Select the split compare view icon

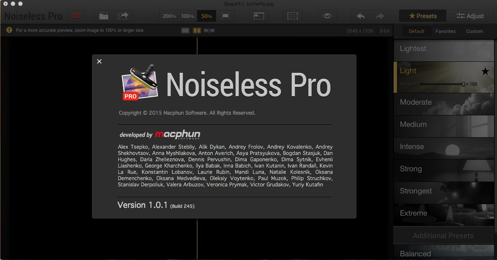[197, 30]
